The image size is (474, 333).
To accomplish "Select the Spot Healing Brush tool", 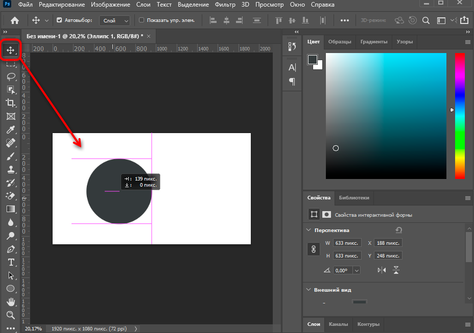I will (x=11, y=143).
